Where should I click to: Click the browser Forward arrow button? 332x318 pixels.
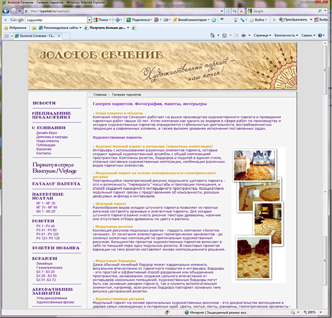click(x=13, y=11)
